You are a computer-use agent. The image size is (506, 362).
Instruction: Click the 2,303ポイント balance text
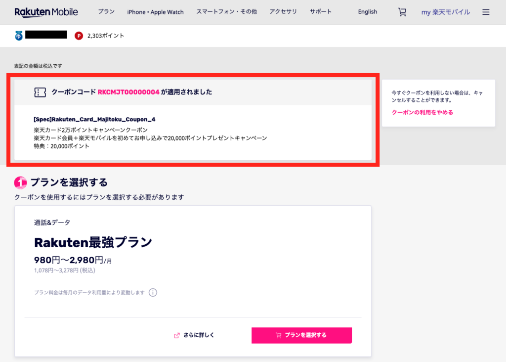pyautogui.click(x=106, y=36)
